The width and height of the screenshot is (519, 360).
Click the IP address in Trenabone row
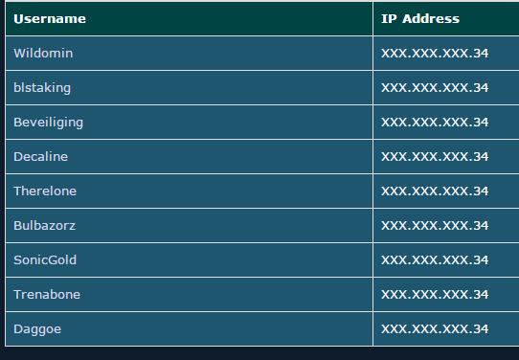click(435, 294)
